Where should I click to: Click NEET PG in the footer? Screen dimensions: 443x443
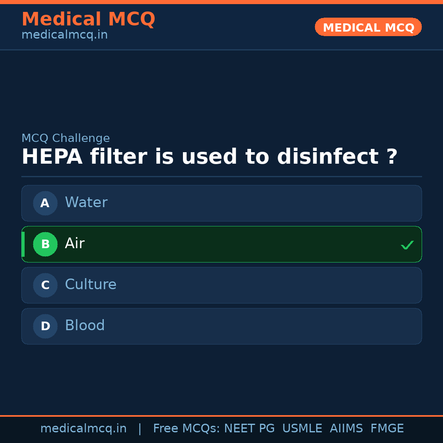[x=249, y=429]
